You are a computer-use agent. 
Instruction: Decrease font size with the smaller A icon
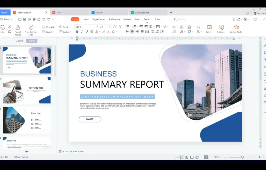120,26
